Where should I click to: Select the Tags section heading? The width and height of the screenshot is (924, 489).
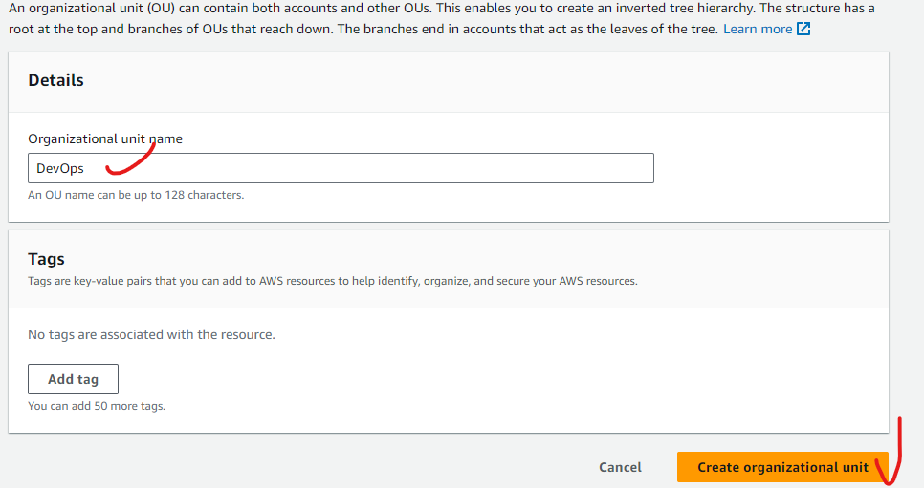click(46, 259)
